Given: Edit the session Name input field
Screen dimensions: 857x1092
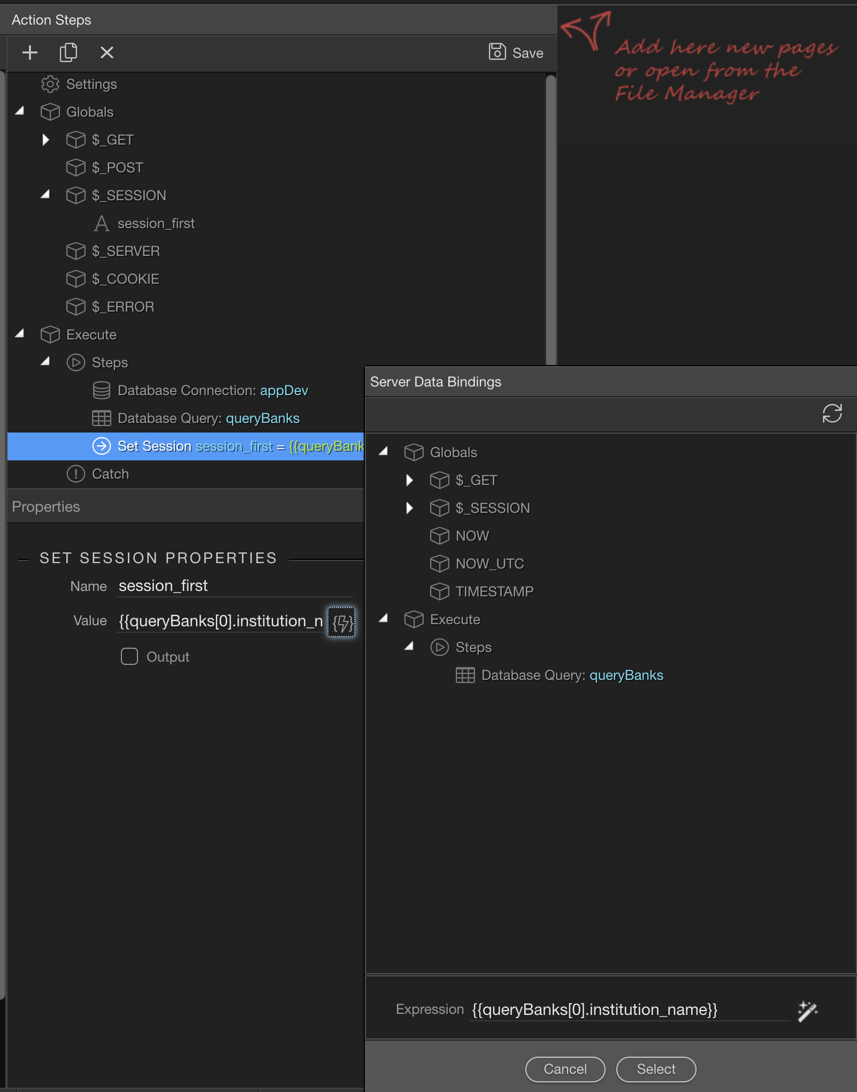Looking at the screenshot, I should coord(235,586).
